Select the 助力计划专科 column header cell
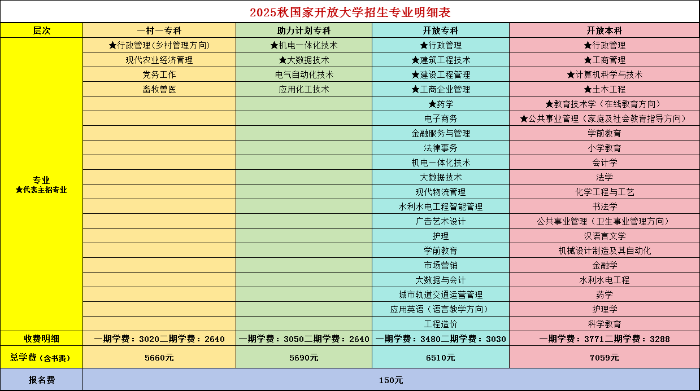The height and width of the screenshot is (391, 700). [x=304, y=30]
